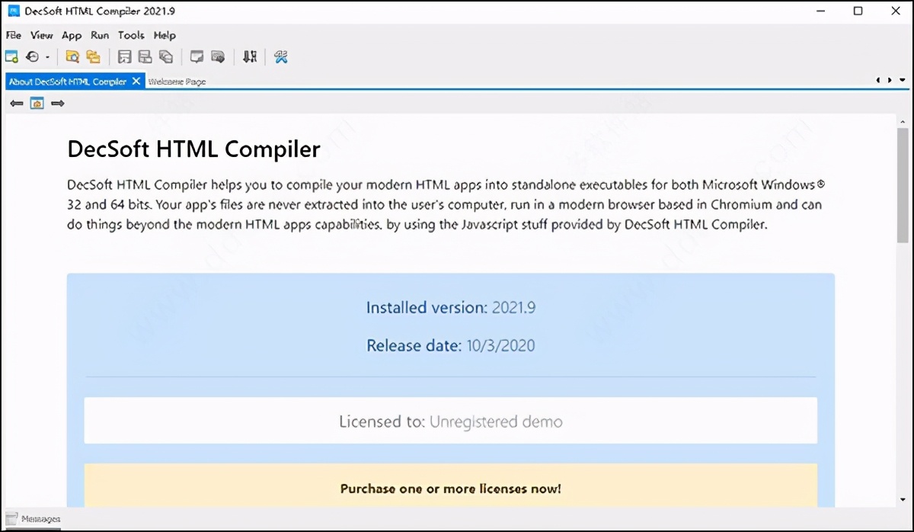
Task: Switch to the Welcome Page tab
Action: coord(177,81)
